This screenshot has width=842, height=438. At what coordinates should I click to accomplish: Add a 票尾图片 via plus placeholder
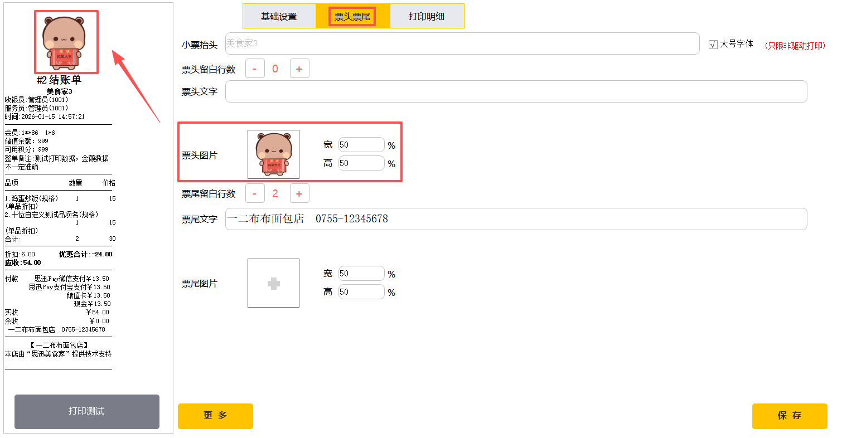point(273,283)
